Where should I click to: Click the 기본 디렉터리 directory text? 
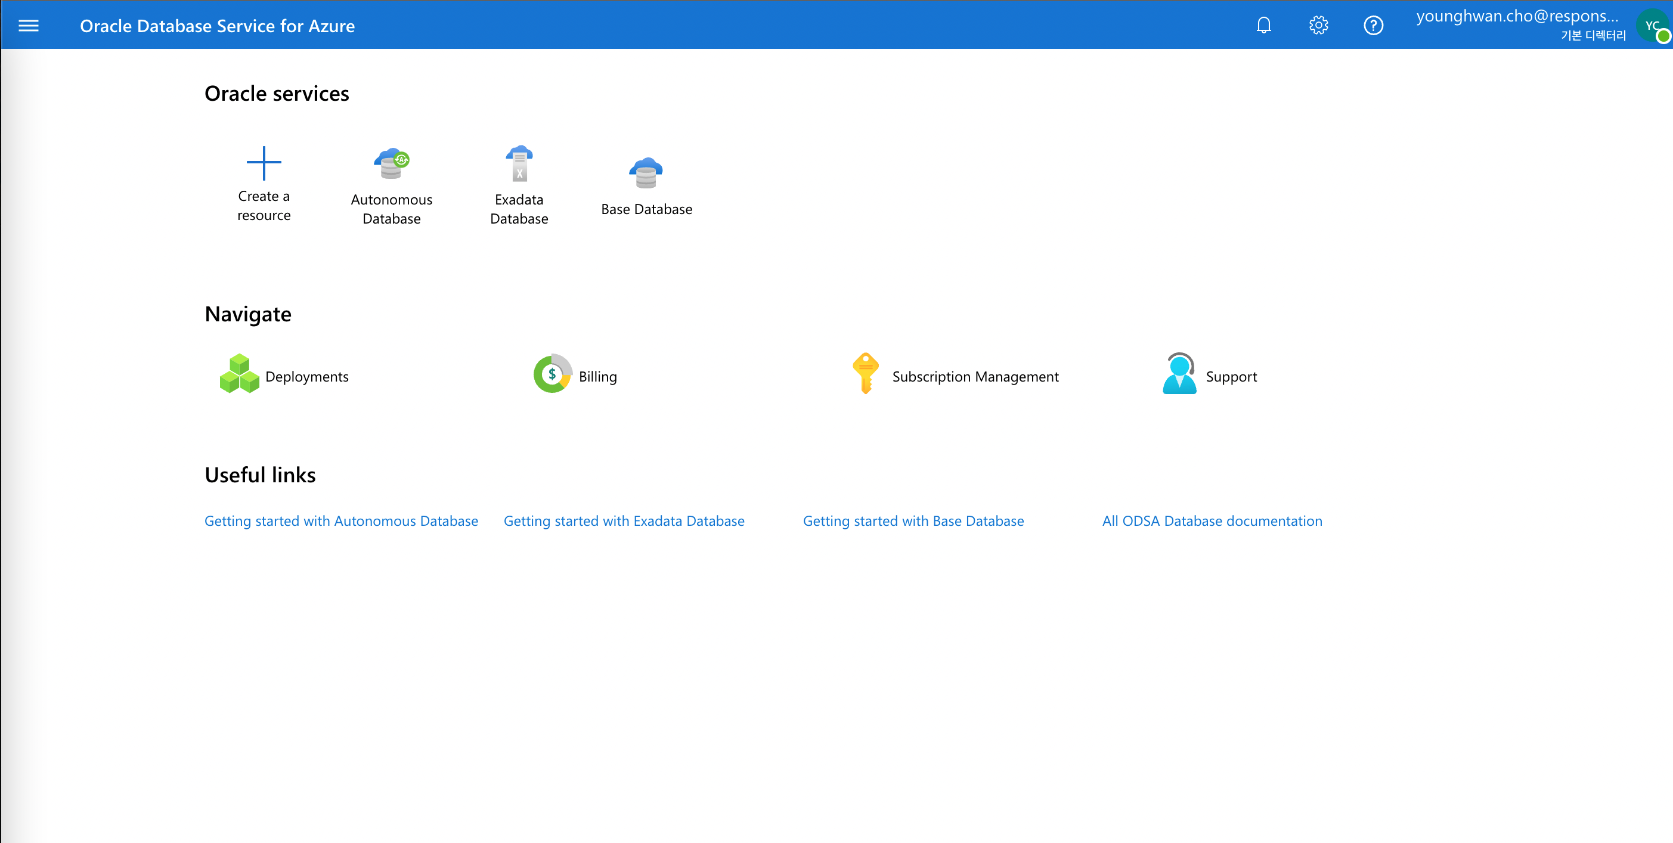click(1593, 36)
